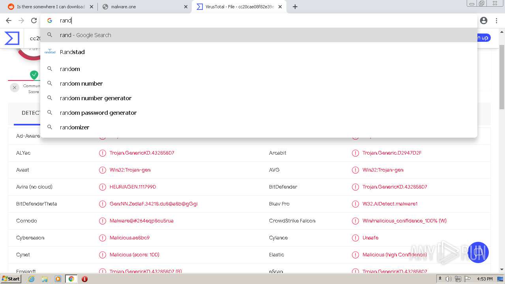
Task: Open the Windows Start menu
Action: pos(11,279)
